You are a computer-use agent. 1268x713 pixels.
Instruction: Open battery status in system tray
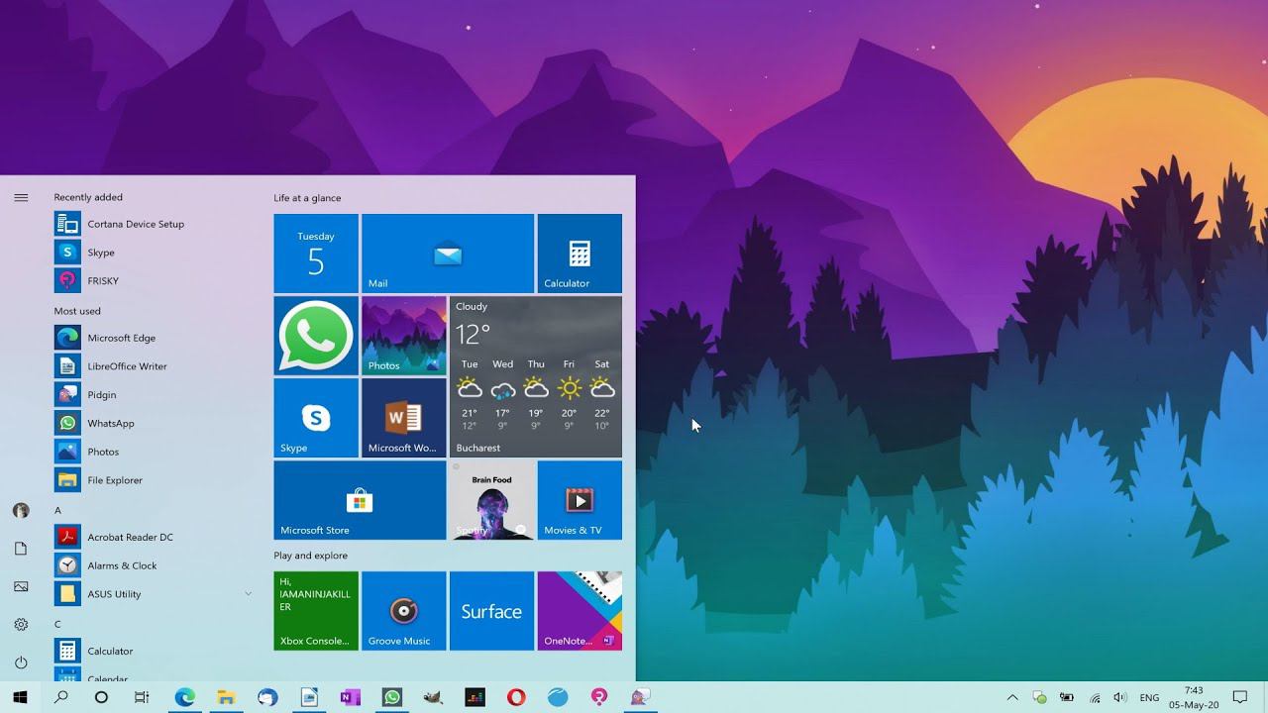click(x=1067, y=697)
